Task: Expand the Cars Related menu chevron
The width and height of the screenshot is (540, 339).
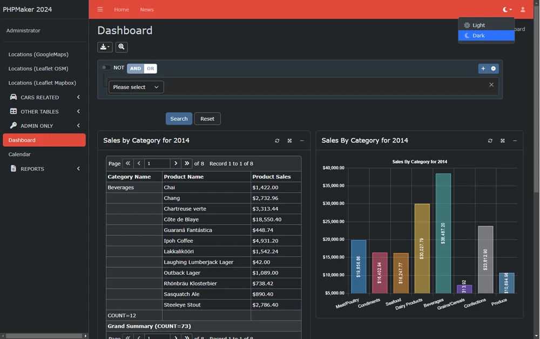Action: pos(78,97)
